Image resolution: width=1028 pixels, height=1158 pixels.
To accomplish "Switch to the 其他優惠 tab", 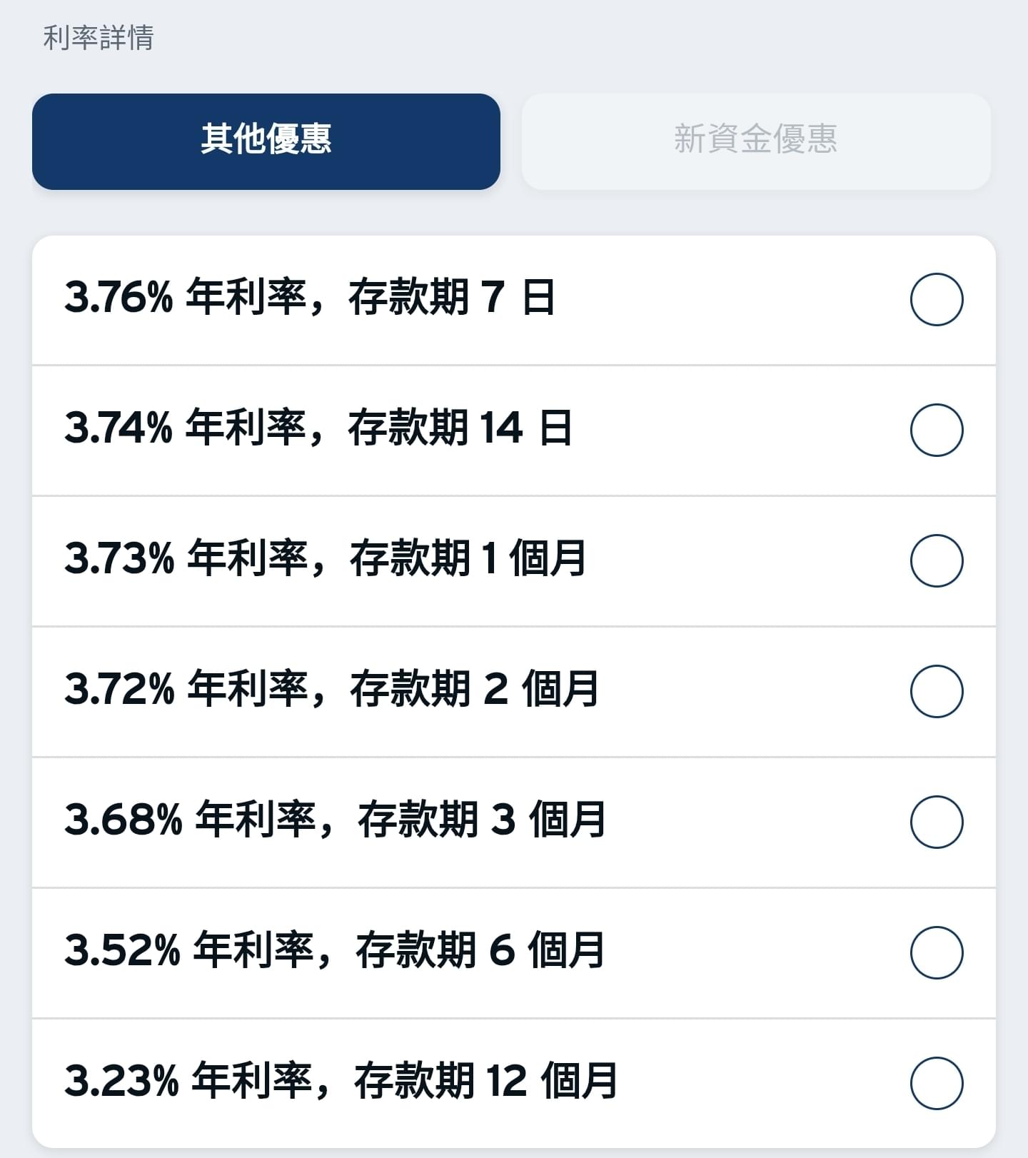I will [266, 141].
